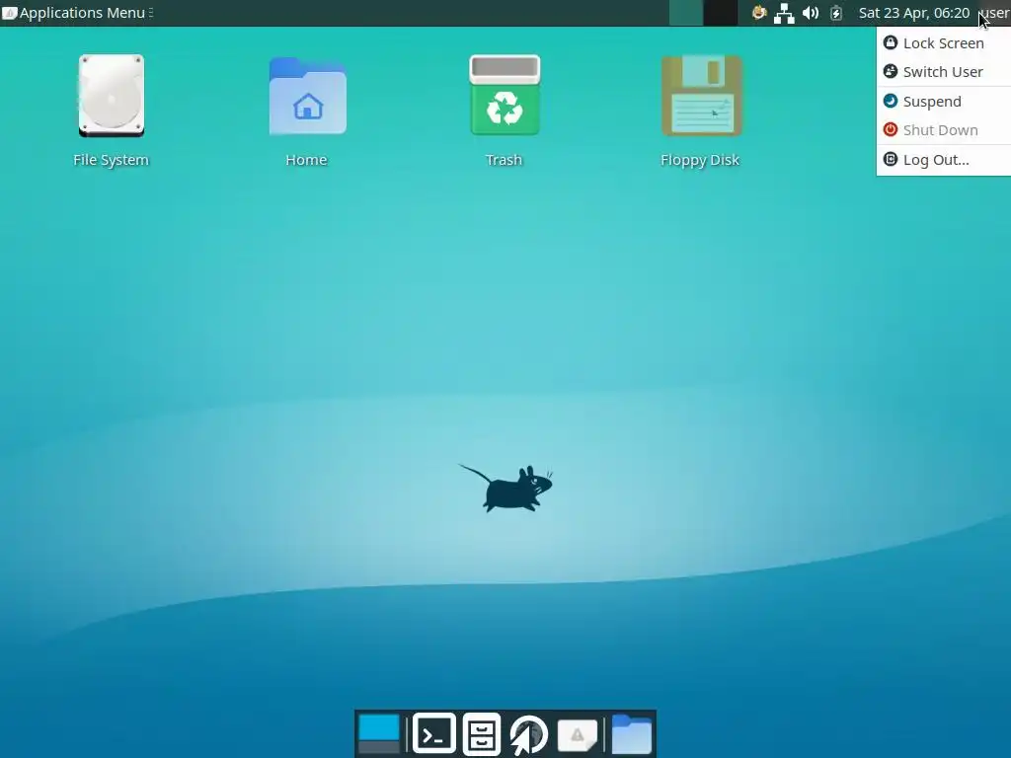Switch to the first workspace in the pager
Screen dimensions: 1011x758
(x=686, y=13)
